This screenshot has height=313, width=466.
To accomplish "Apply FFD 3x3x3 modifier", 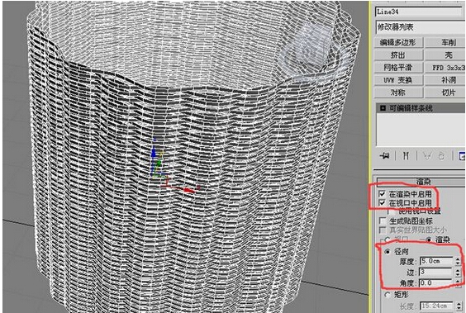I will point(445,68).
